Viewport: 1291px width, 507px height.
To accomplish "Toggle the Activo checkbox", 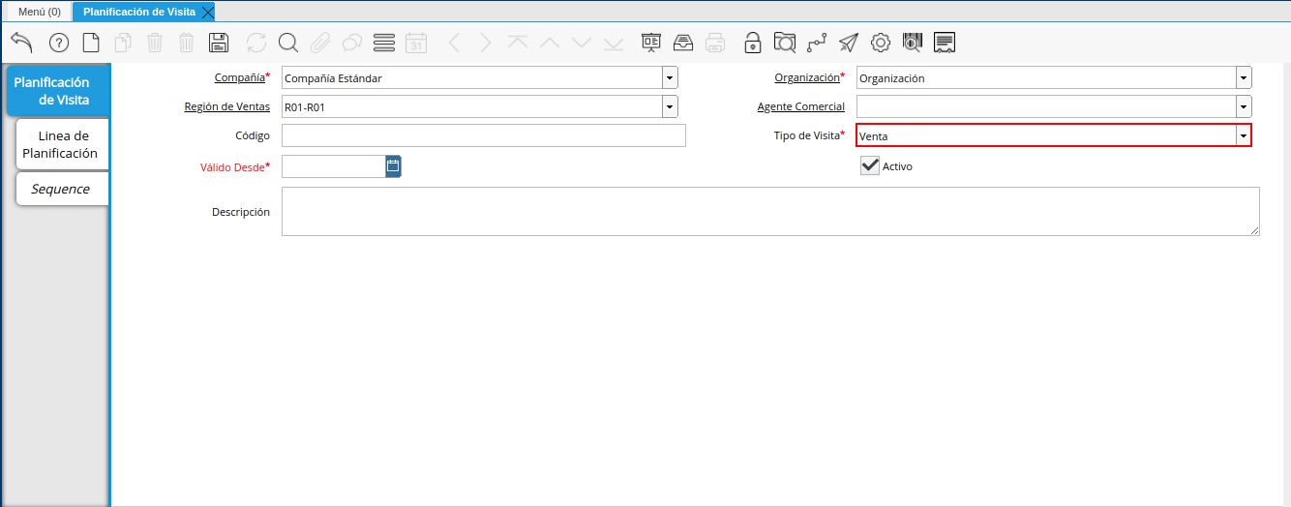I will click(870, 165).
